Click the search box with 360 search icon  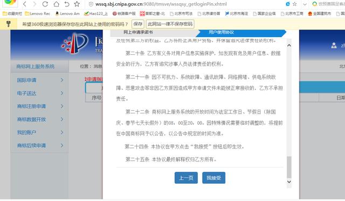tap(328, 4)
